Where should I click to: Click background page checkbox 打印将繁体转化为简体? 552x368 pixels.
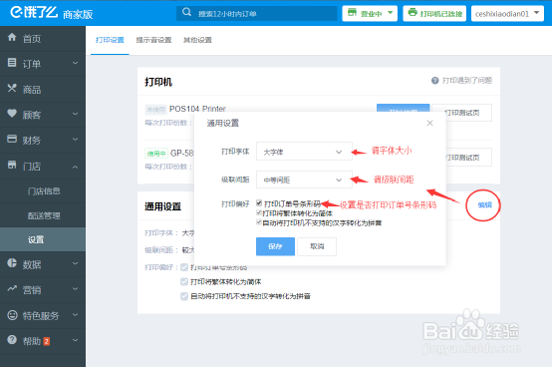coord(184,281)
